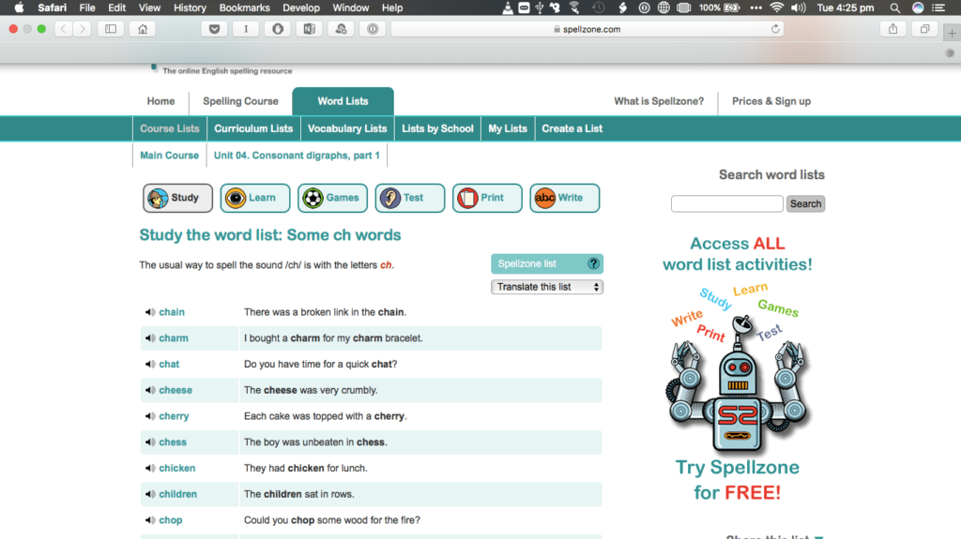961x539 pixels.
Task: Open My Lists in the sub-navigation
Action: 508,128
